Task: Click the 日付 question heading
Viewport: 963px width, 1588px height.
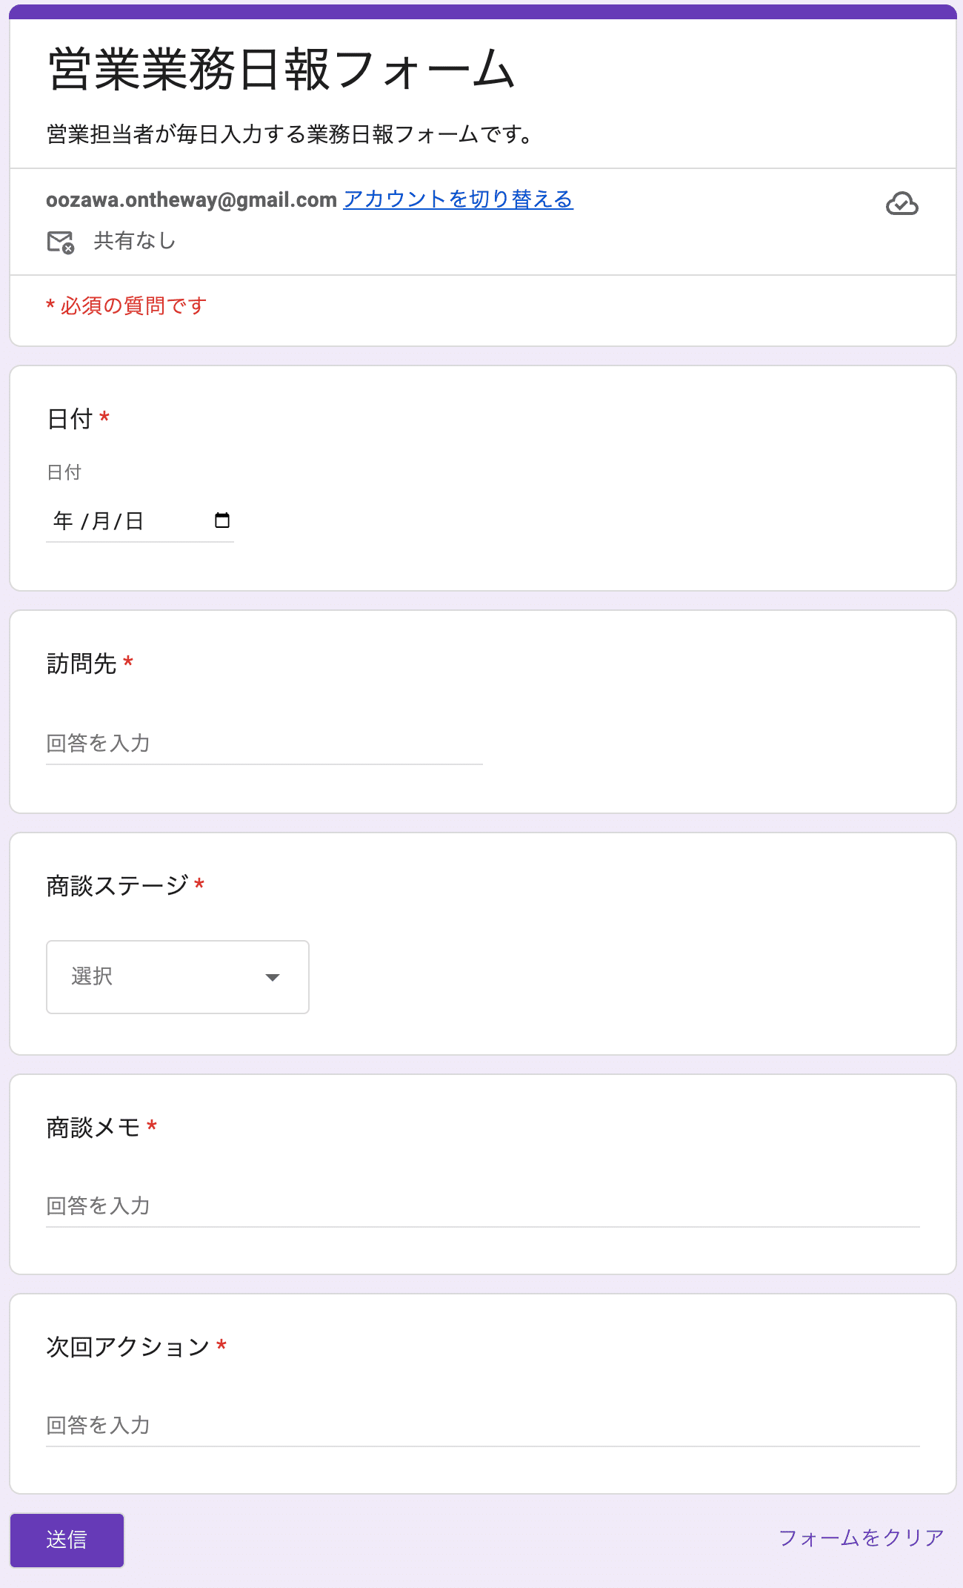Action: coord(70,420)
